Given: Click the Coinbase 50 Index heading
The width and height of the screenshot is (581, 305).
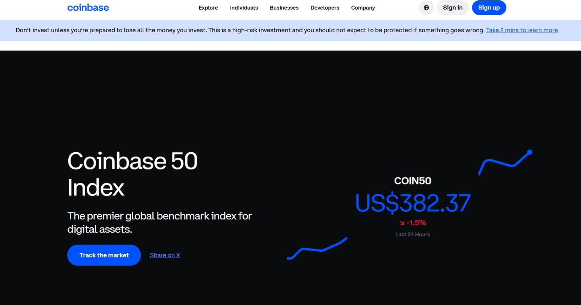Looking at the screenshot, I should (x=133, y=174).
